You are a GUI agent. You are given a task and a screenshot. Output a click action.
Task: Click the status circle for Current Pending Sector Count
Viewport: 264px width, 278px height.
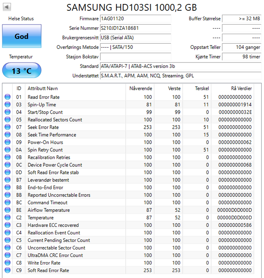8,240
